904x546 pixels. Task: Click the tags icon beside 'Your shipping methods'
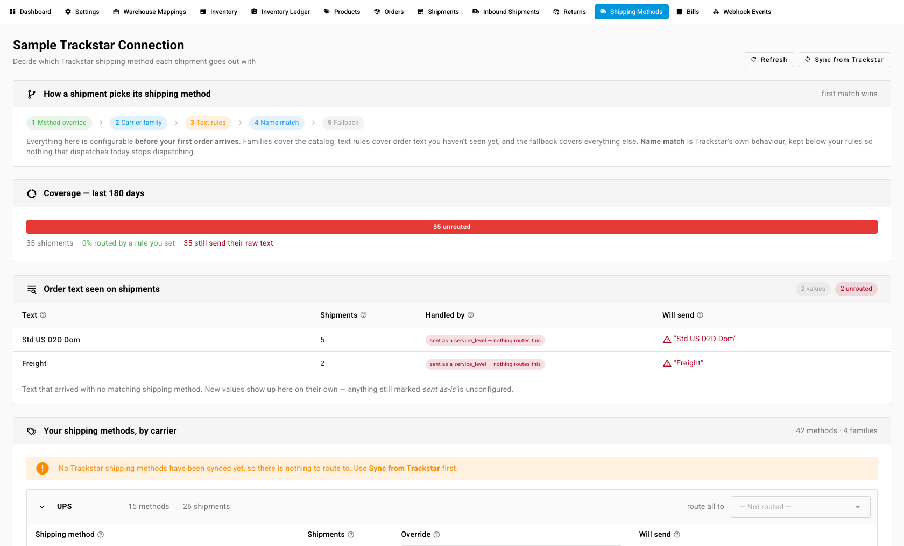[32, 431]
